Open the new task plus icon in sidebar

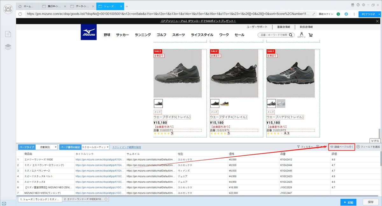tap(8, 34)
